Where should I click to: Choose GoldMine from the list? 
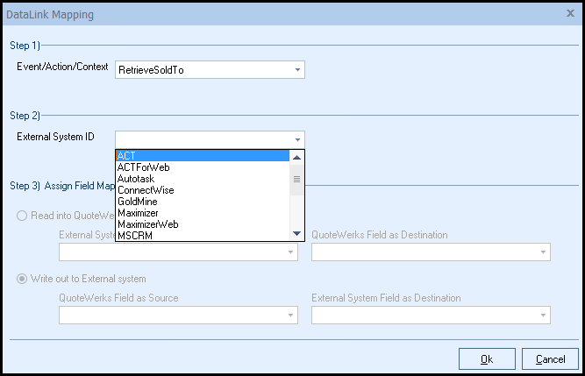pos(202,202)
